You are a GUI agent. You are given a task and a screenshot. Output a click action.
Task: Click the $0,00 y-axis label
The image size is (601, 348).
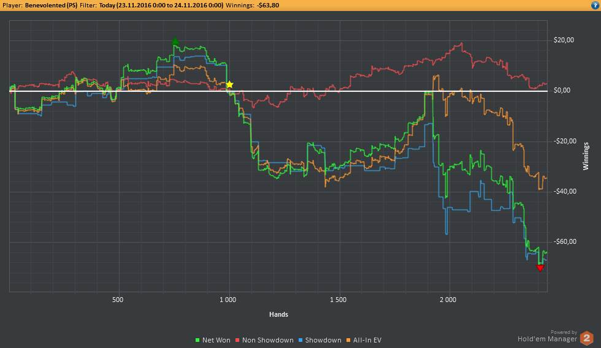[x=562, y=90]
